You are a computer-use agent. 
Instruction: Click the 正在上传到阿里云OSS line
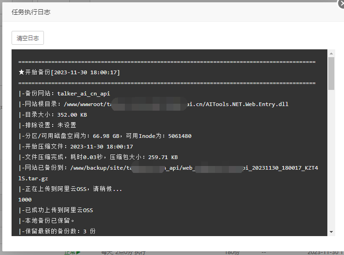(x=70, y=189)
